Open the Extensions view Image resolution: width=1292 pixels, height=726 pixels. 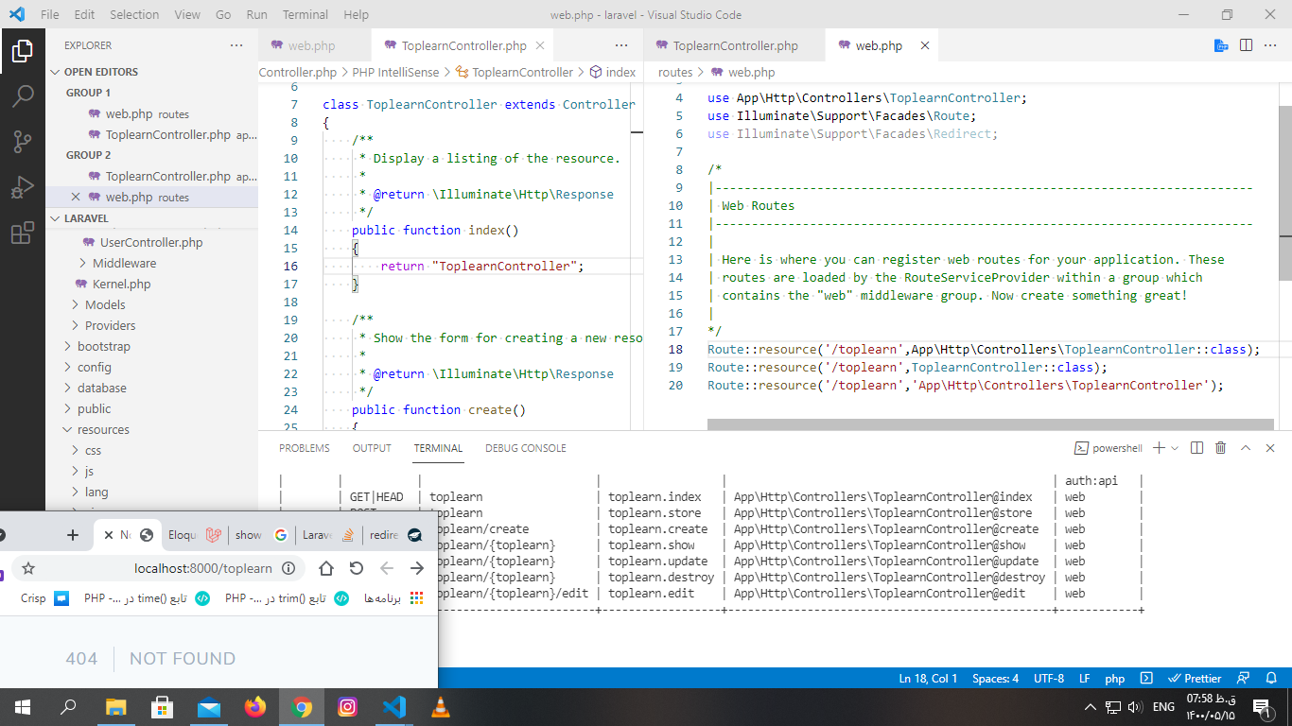pyautogui.click(x=23, y=233)
